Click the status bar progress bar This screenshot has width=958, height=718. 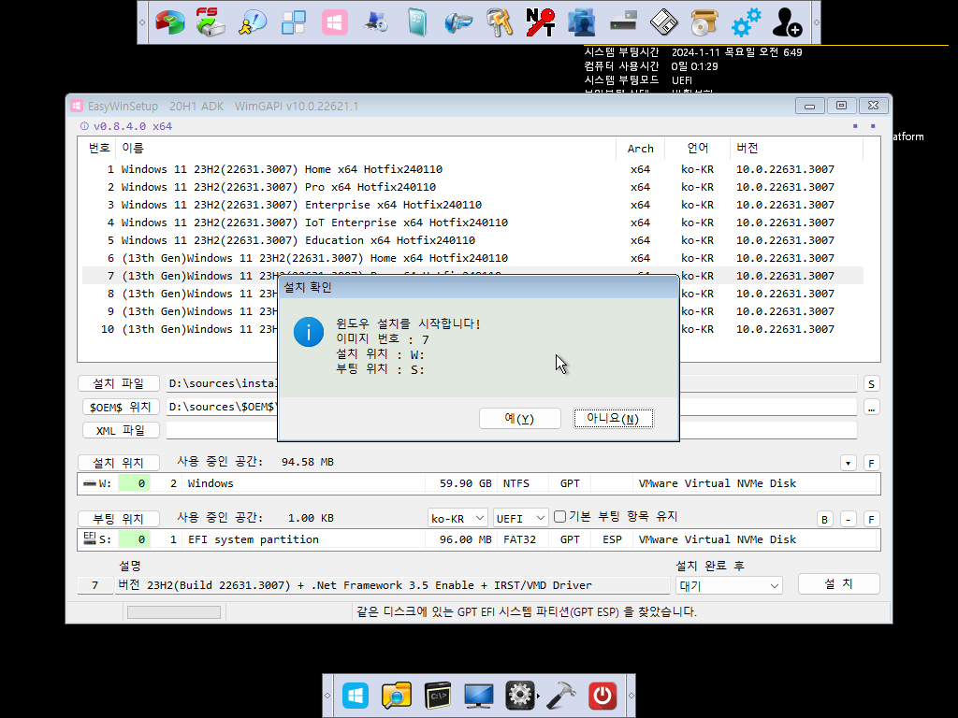click(x=174, y=612)
